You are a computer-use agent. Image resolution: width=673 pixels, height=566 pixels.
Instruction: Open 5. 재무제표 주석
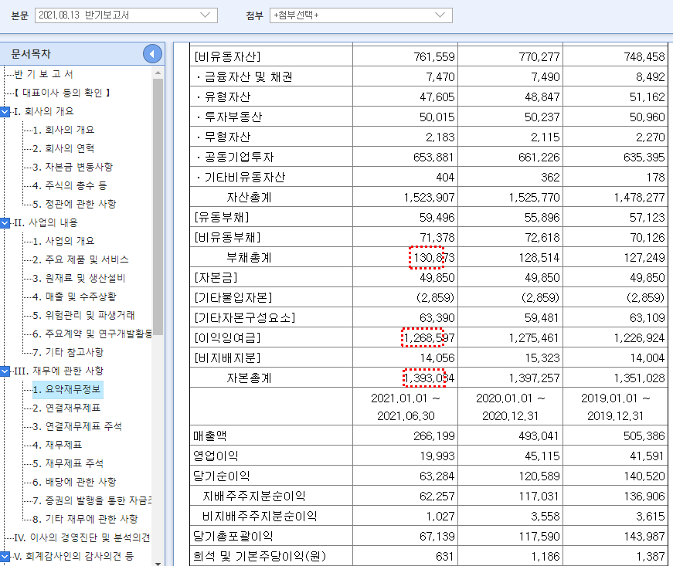(x=68, y=464)
